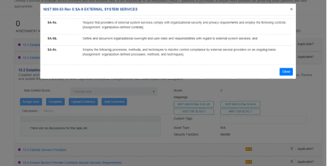Click the purple status dot beside 15.4
This screenshot has height=166, width=327.
(19, 163)
